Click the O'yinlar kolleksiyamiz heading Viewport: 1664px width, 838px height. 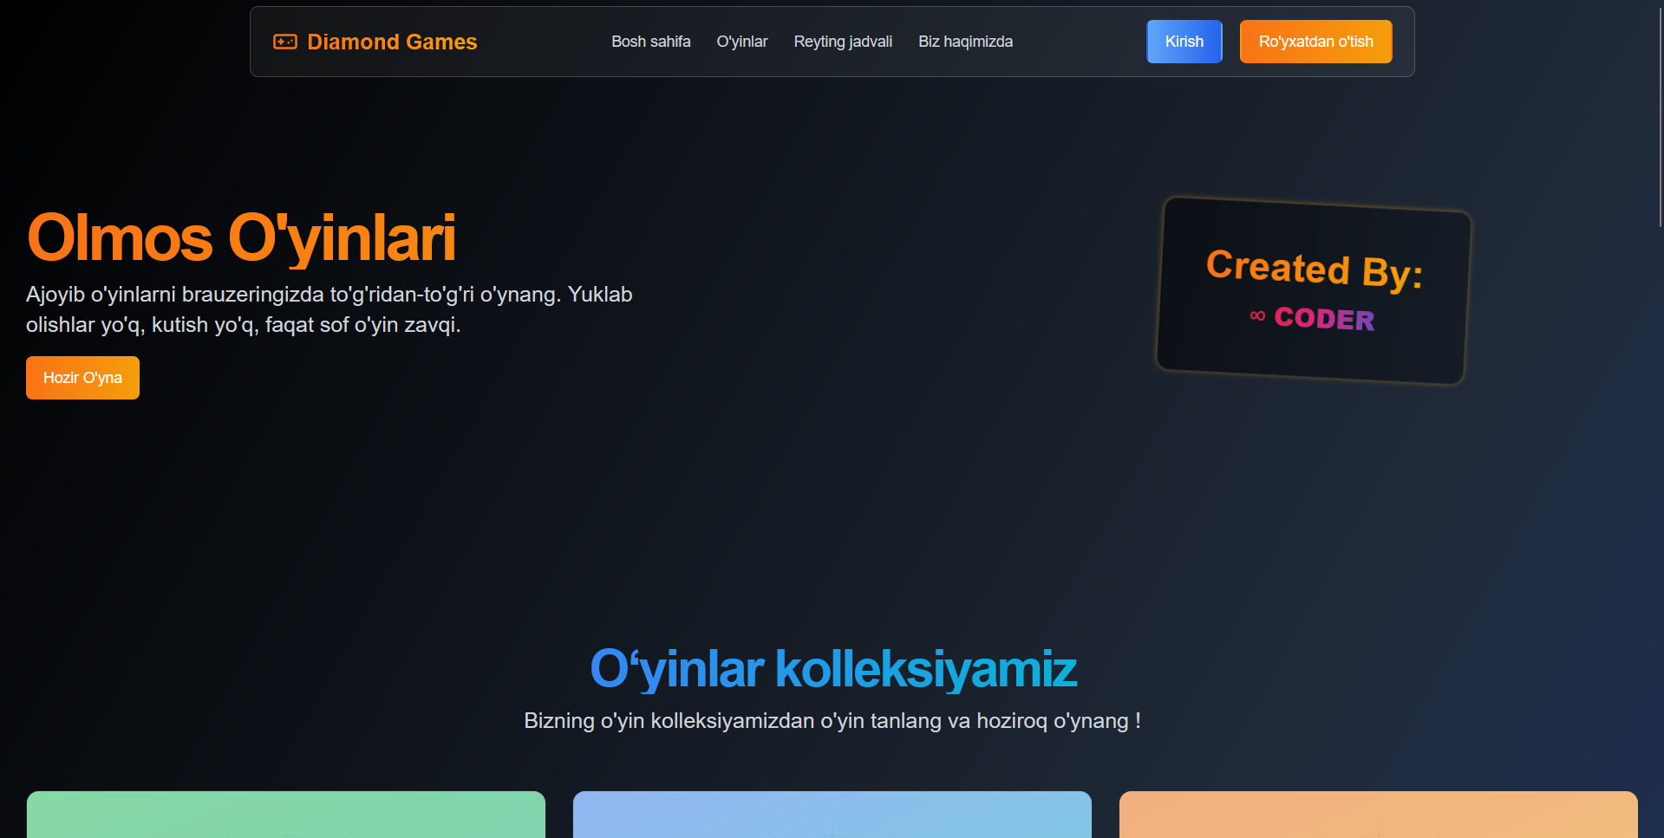click(x=832, y=669)
